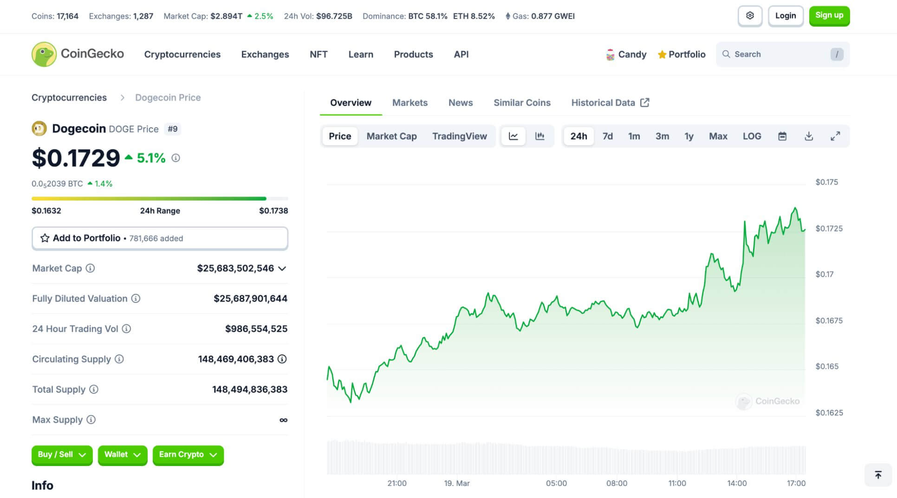Set chart range to 7d
The height and width of the screenshot is (498, 897).
pyautogui.click(x=607, y=136)
